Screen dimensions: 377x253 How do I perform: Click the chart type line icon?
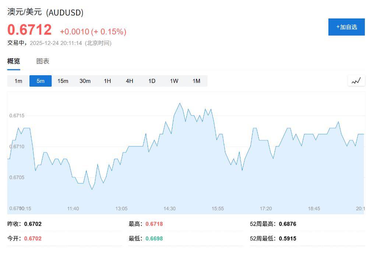pos(356,81)
